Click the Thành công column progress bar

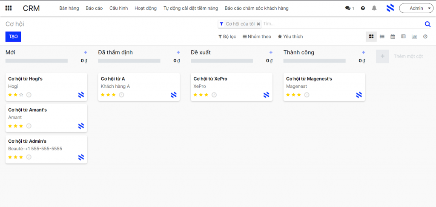(x=315, y=60)
